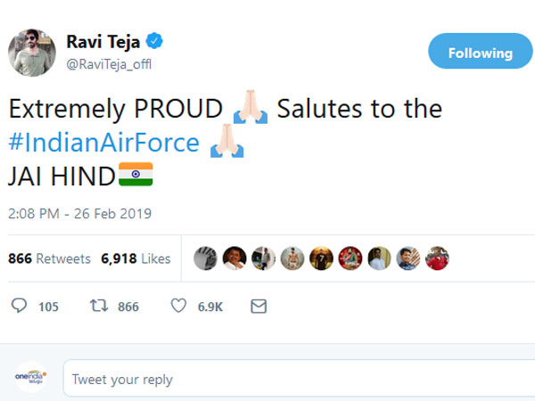
Task: Click the tweet timestamp 2:08 PM
Action: pyautogui.click(x=79, y=214)
